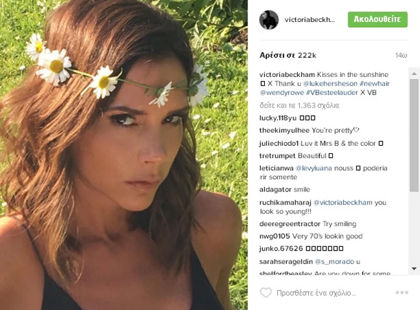Click the green Ακολουθείτε follow button
Viewport: 420px width, 310px height.
[x=378, y=19]
